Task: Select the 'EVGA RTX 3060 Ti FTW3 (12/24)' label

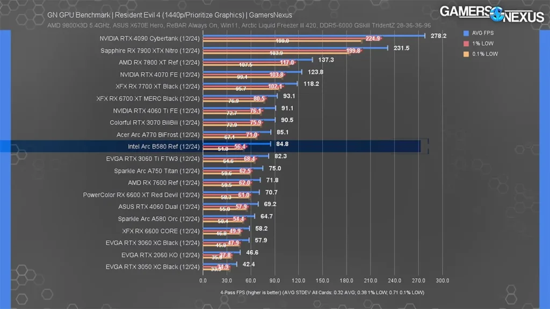Action: (x=153, y=159)
